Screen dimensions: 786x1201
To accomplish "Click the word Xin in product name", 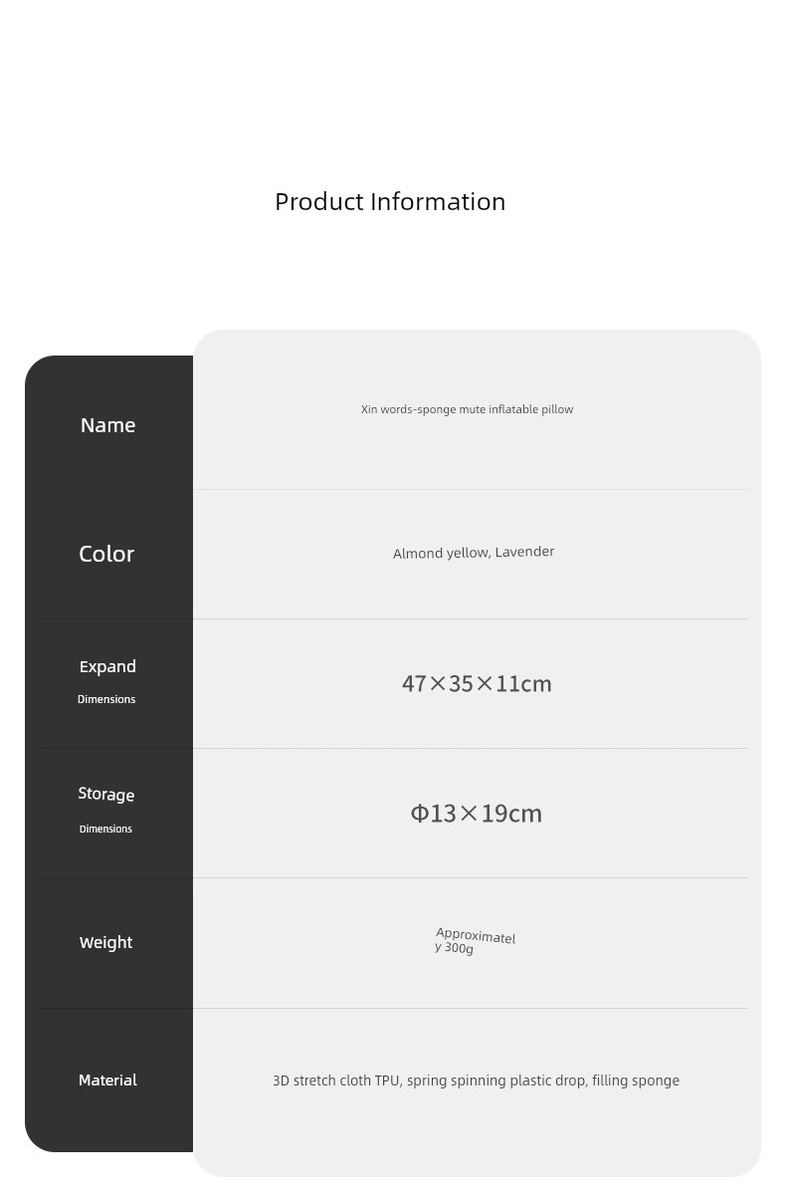I will [x=369, y=409].
